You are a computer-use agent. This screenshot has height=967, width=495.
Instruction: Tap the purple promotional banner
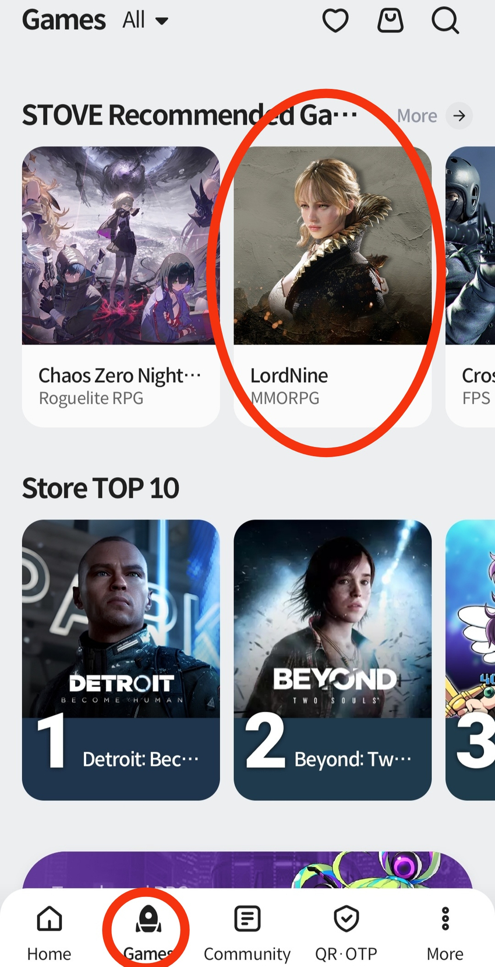point(248,870)
